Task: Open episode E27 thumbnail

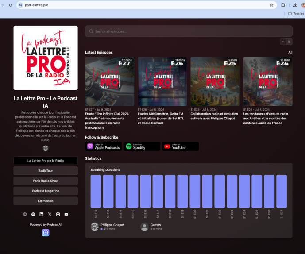Action: pyautogui.click(x=109, y=81)
